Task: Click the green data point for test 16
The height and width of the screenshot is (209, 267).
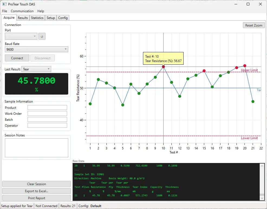Action: (x=212, y=87)
